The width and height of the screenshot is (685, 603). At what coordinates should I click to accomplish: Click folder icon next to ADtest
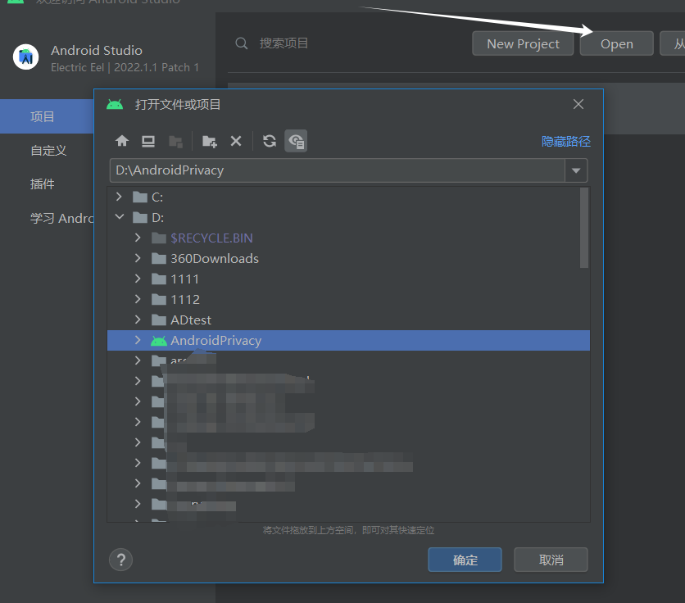tap(159, 320)
